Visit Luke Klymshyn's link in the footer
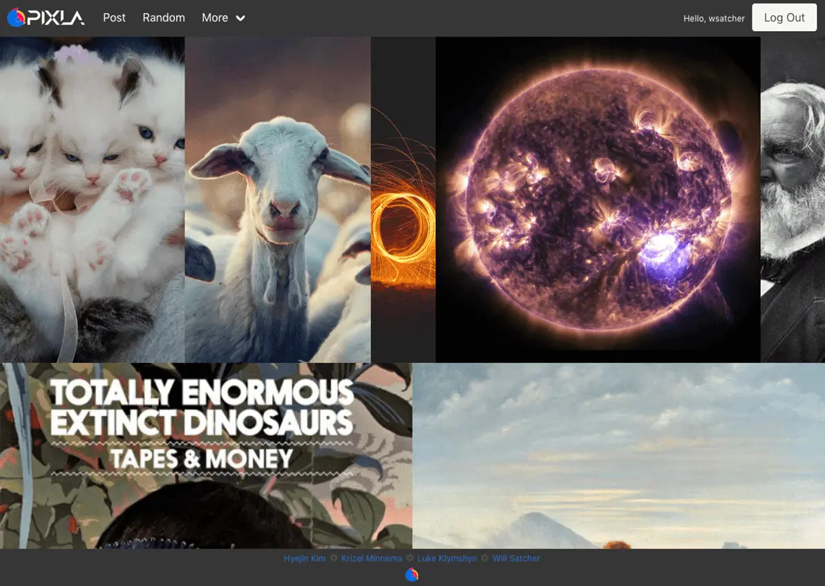 click(447, 558)
